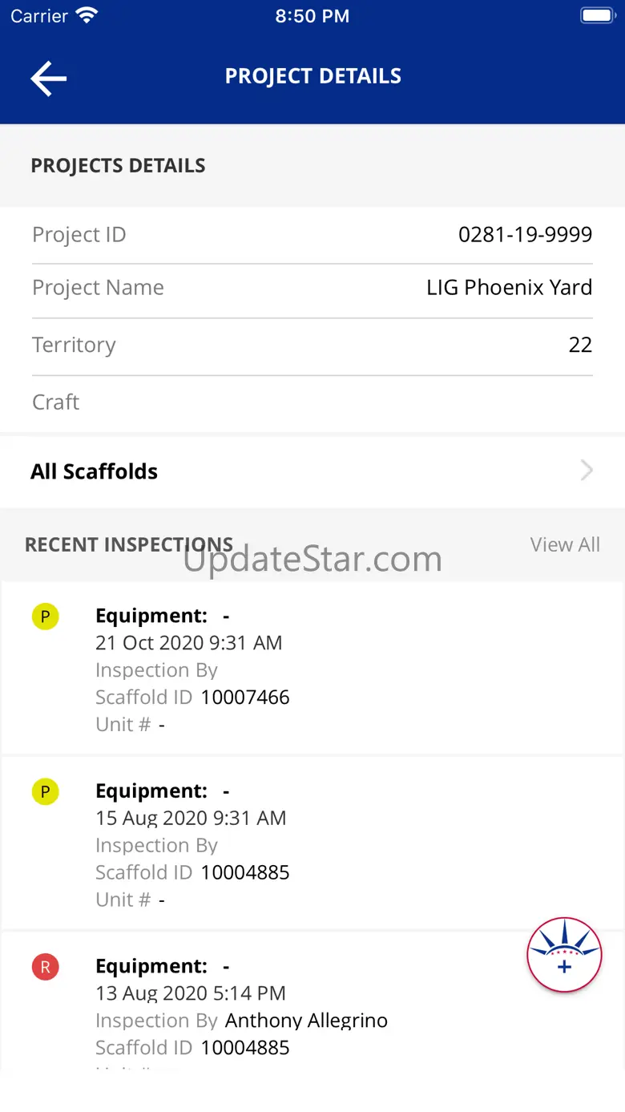Tap the red R status badge
Screen dimensions: 625x1112
point(45,967)
